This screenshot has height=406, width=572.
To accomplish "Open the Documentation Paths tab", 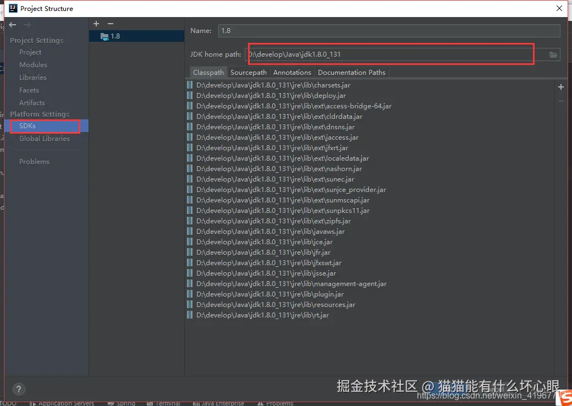I will coord(351,72).
